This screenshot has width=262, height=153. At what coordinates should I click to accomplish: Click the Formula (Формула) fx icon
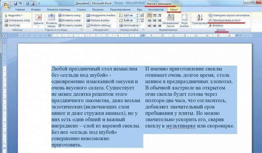210,25
